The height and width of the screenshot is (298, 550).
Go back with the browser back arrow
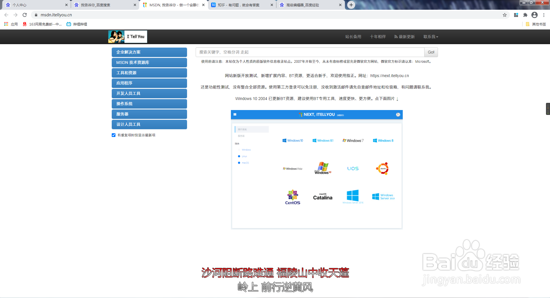6,15
